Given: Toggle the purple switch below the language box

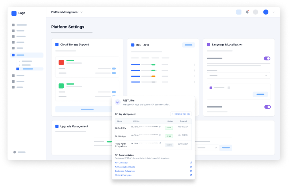Looking at the screenshot, I should [268, 107].
